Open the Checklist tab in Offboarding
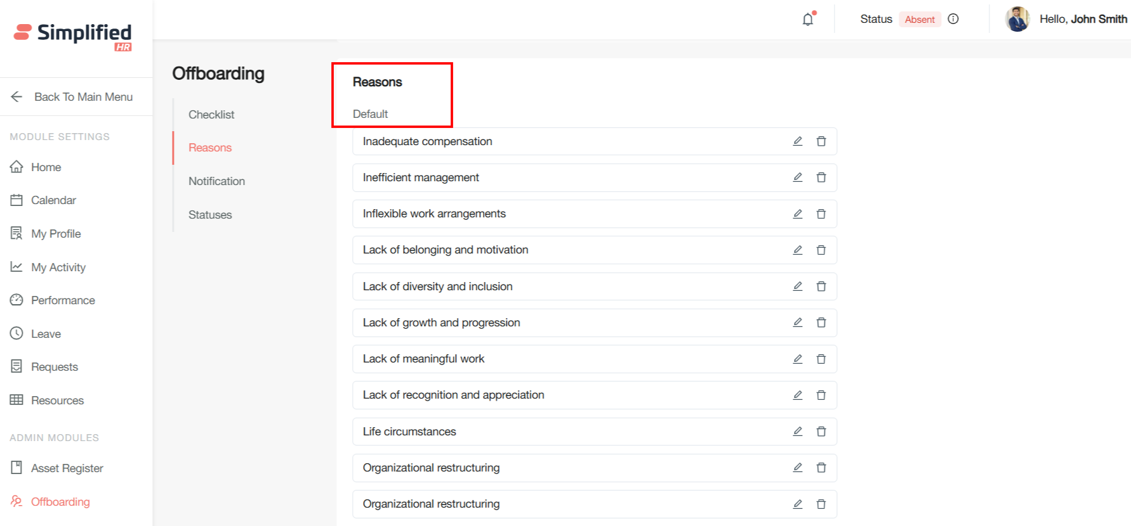Viewport: 1131px width, 526px height. (x=211, y=115)
